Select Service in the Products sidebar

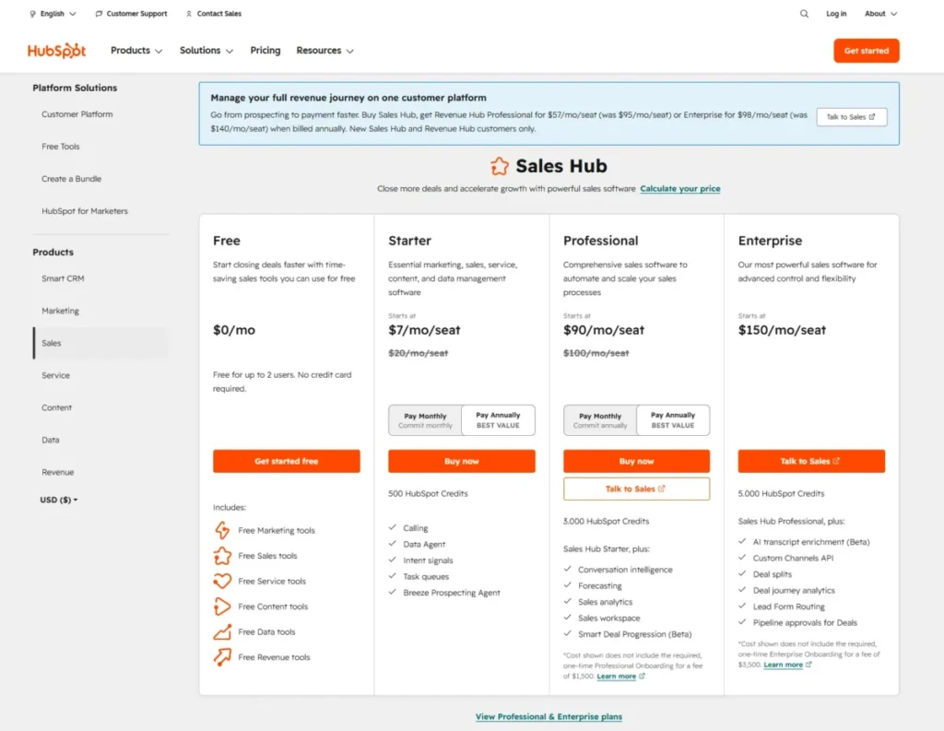[x=55, y=375]
